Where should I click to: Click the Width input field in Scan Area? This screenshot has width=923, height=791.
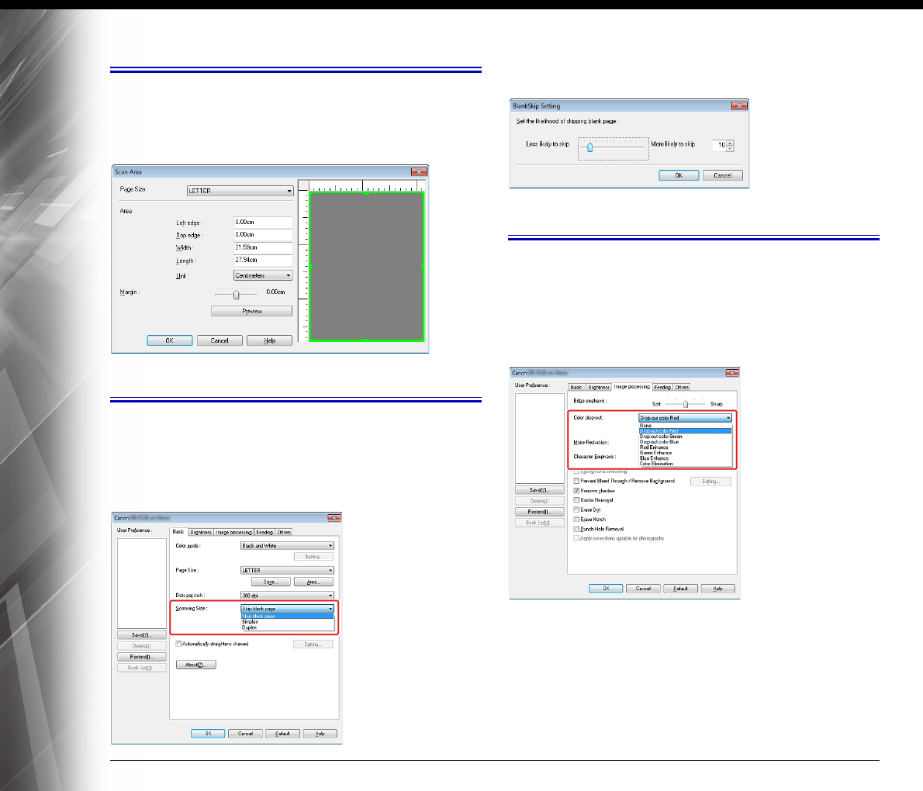(263, 247)
